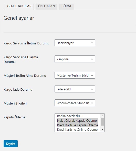Screen dimensions: 136x151
Task: Open the Wocommerce Standart dropdown
Action: [75, 103]
